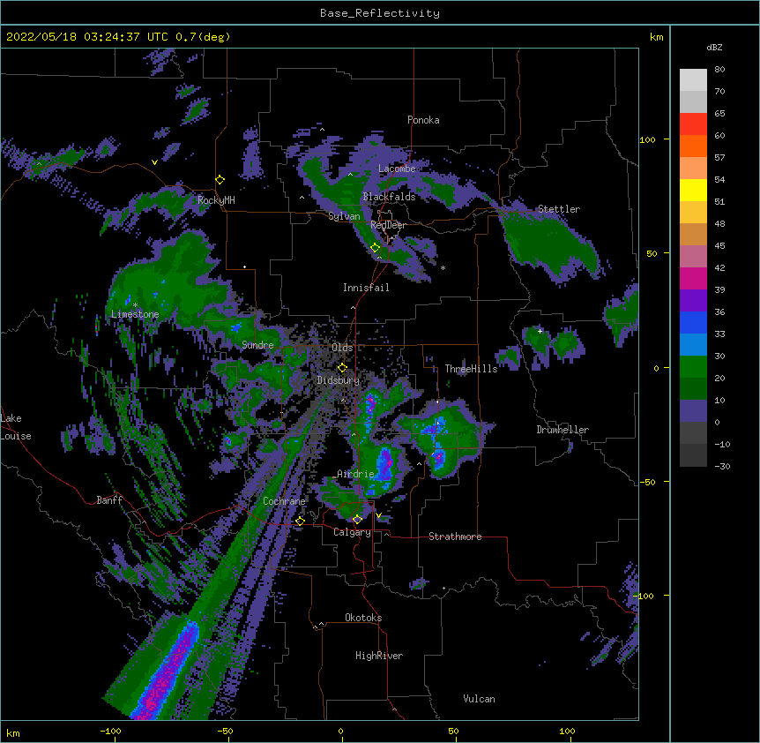The height and width of the screenshot is (743, 760).
Task: Click the Drumheller label
Action: point(563,430)
